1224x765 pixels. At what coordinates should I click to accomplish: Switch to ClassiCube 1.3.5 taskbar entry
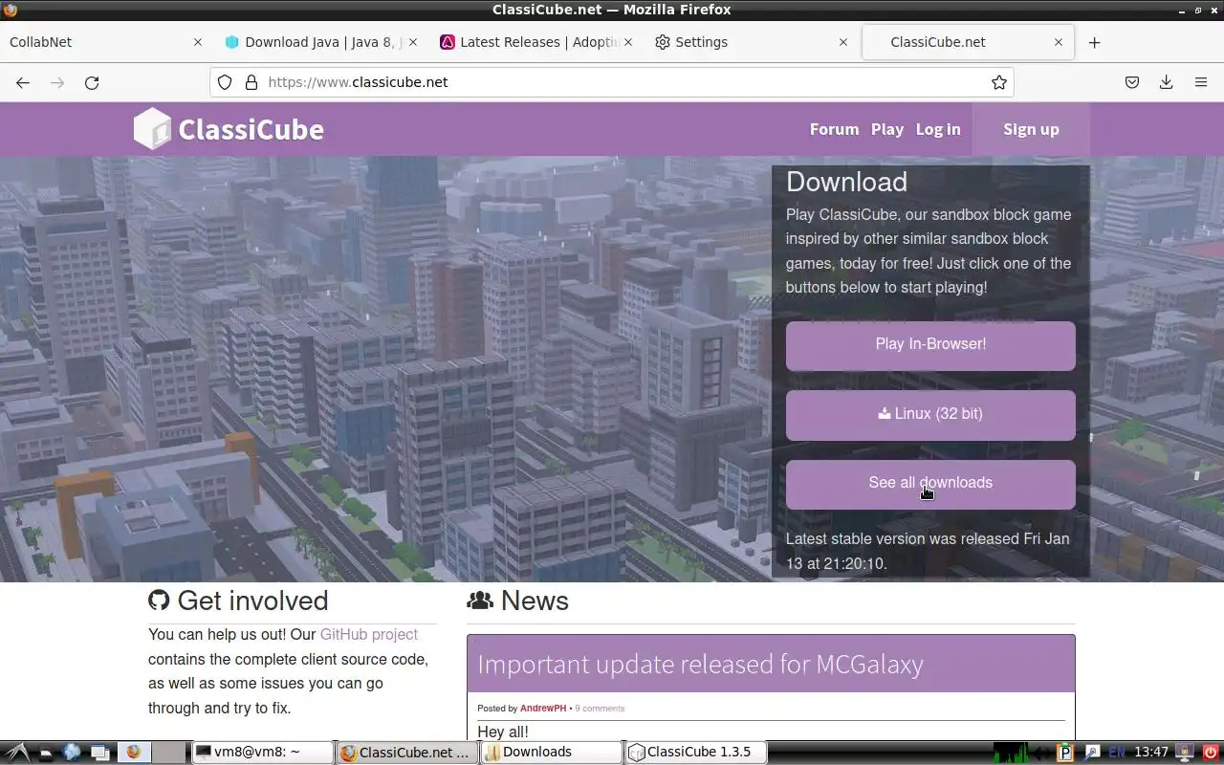(x=696, y=753)
